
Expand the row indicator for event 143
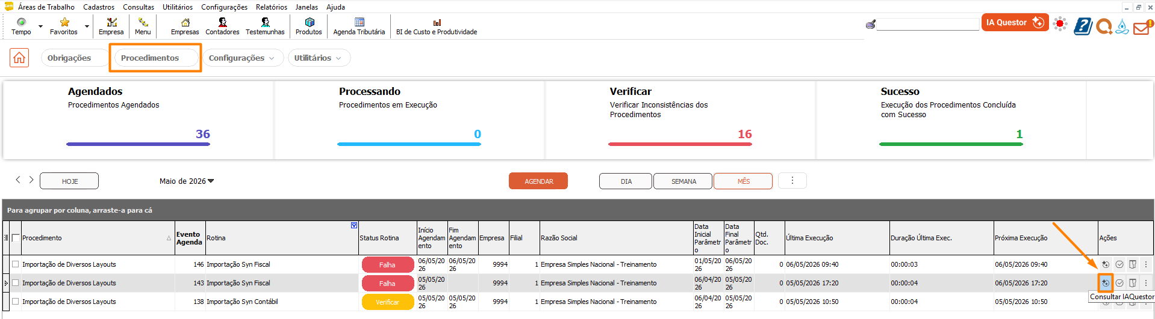tap(6, 283)
